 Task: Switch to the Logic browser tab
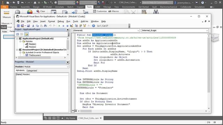point(10,27)
